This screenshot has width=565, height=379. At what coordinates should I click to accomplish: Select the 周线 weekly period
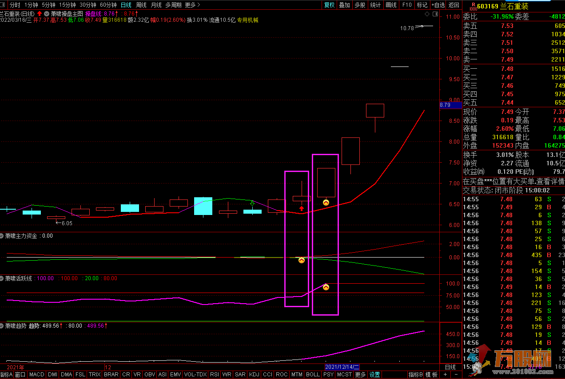pos(141,5)
